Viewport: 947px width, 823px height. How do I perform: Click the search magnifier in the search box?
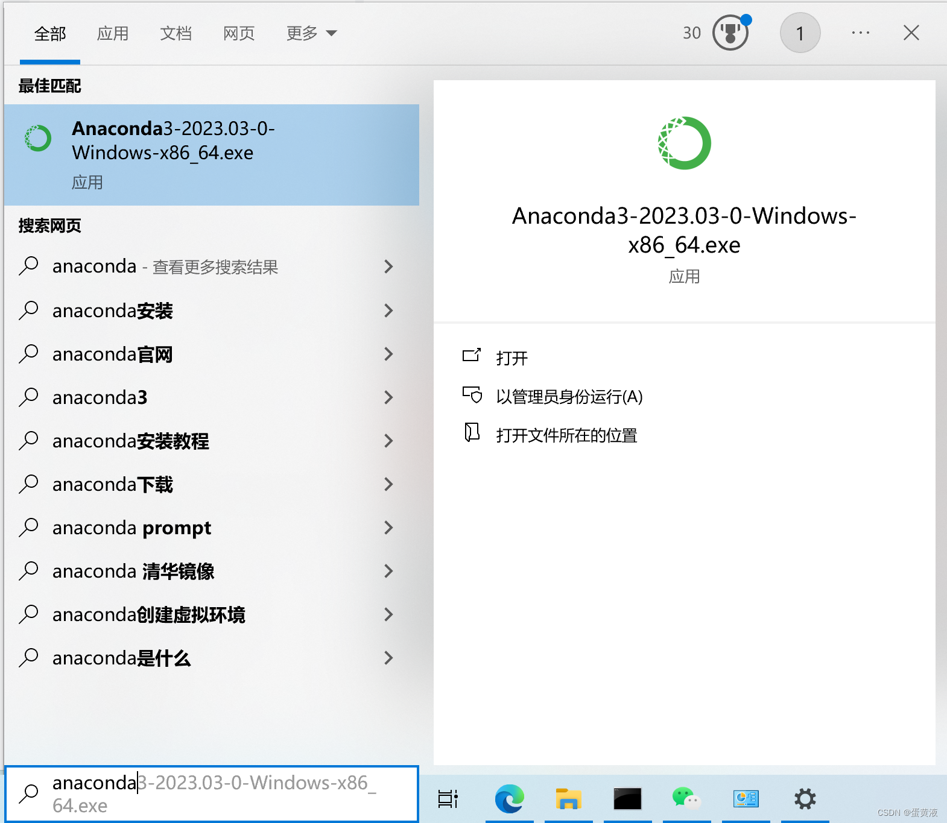[x=29, y=793]
